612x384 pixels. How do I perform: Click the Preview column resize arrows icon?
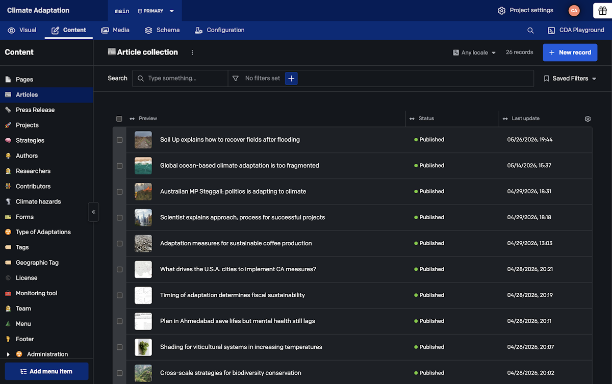point(132,119)
